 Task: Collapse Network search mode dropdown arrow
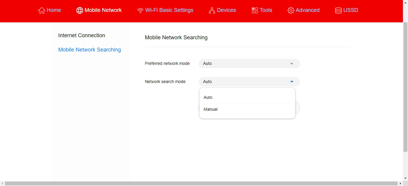tap(292, 82)
